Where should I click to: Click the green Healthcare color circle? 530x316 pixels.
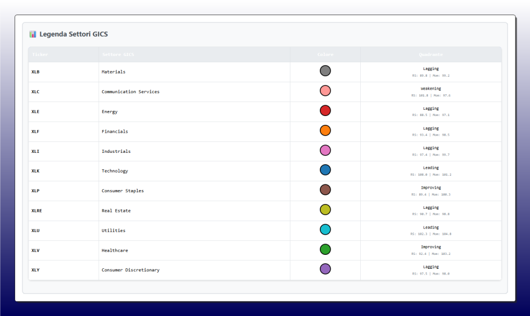point(325,249)
